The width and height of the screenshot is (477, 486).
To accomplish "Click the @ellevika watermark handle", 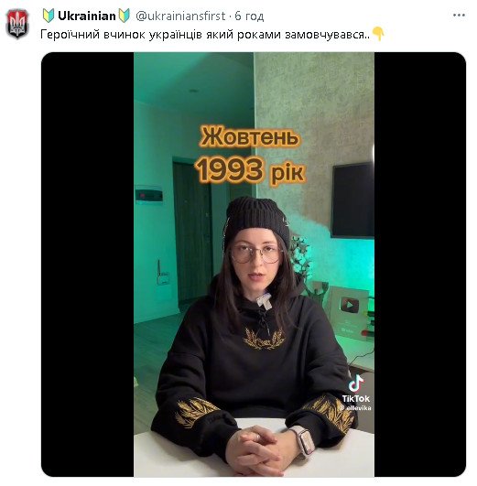I will coord(356,407).
